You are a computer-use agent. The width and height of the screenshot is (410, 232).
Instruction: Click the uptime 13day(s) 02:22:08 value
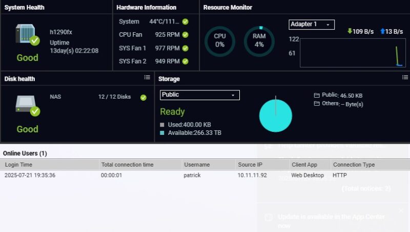(74, 51)
